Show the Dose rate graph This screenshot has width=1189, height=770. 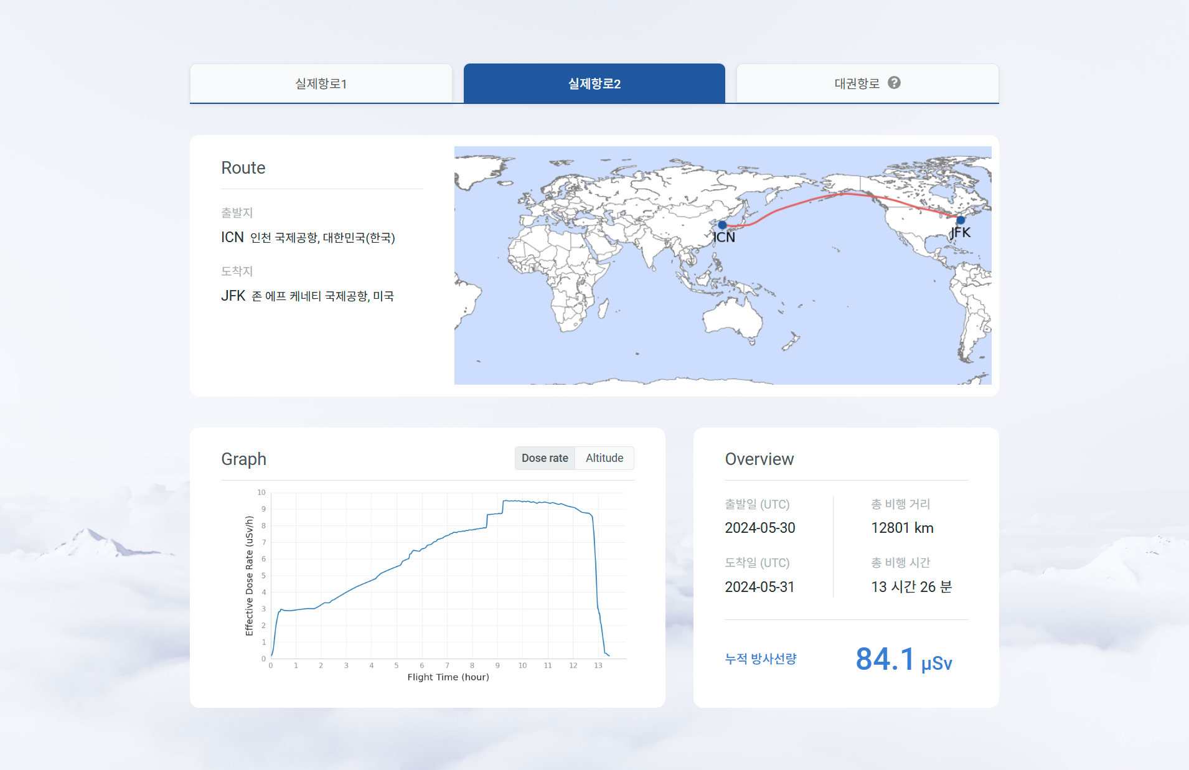click(x=545, y=458)
